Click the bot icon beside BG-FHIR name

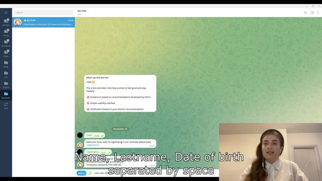click(x=25, y=20)
